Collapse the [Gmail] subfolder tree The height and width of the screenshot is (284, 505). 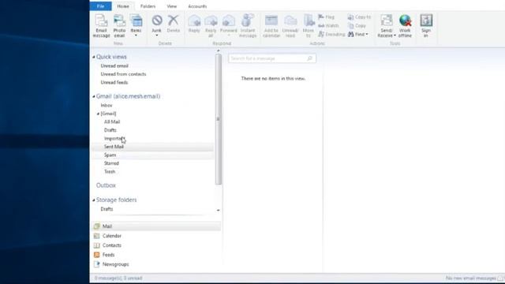tap(98, 114)
